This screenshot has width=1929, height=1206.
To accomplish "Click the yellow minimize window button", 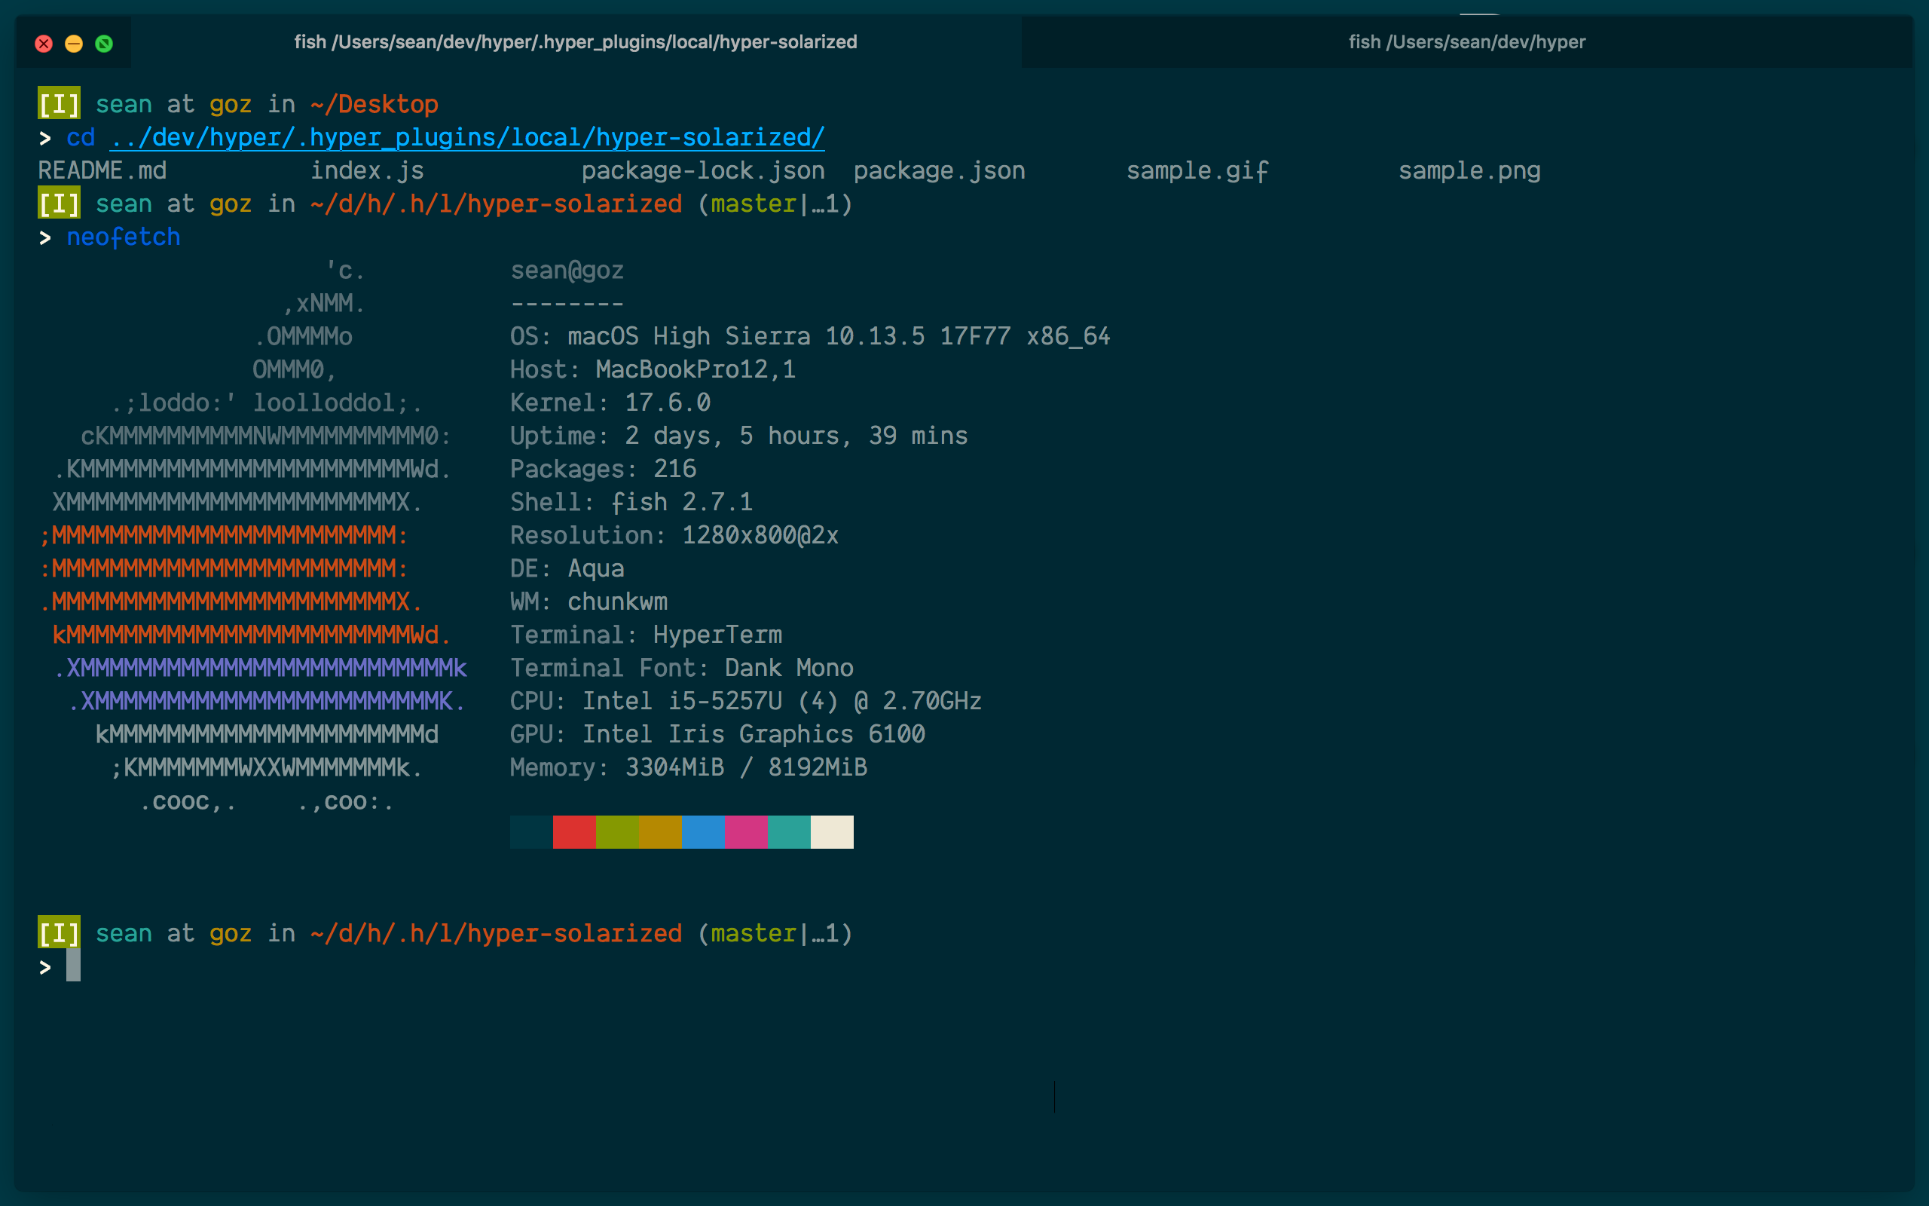I will click(74, 43).
